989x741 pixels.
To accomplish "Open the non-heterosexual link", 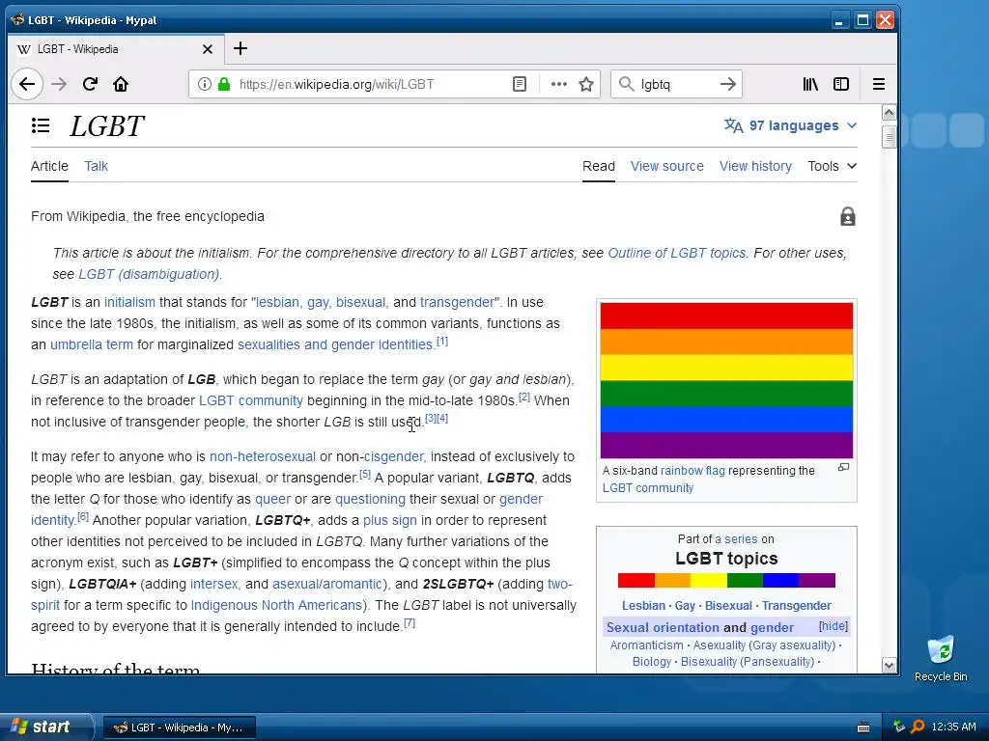I will (263, 456).
